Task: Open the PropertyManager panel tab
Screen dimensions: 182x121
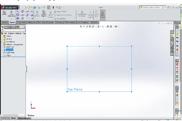Action: coord(6,27)
